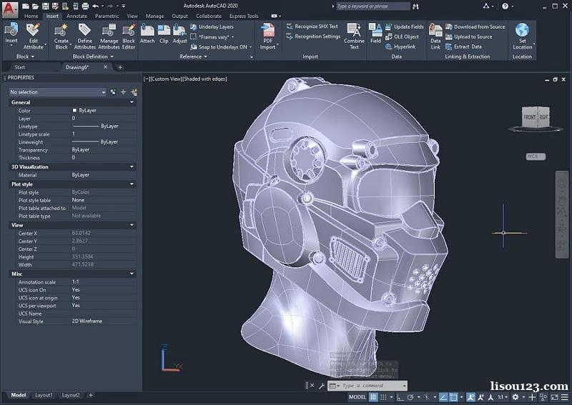
Task: Open the Parametric ribbon tab
Action: 107,16
